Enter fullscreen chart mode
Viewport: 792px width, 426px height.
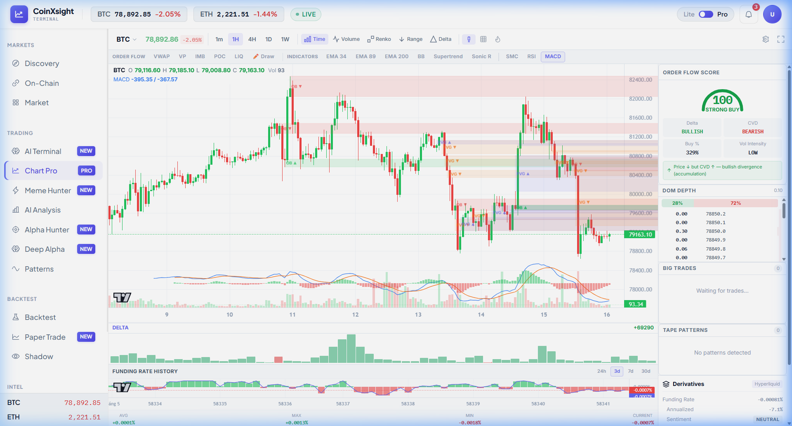point(781,39)
